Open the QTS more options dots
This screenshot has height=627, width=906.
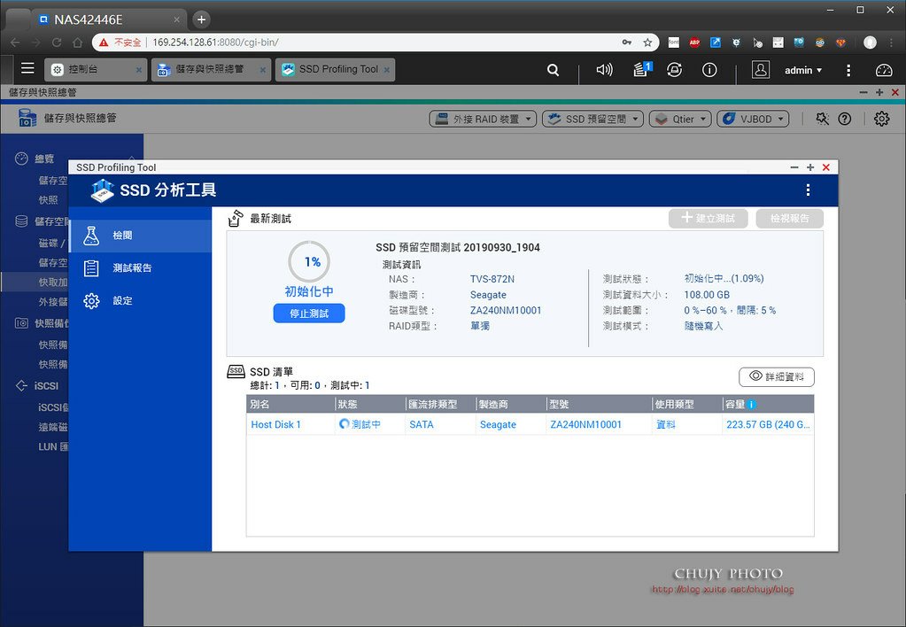(x=848, y=70)
